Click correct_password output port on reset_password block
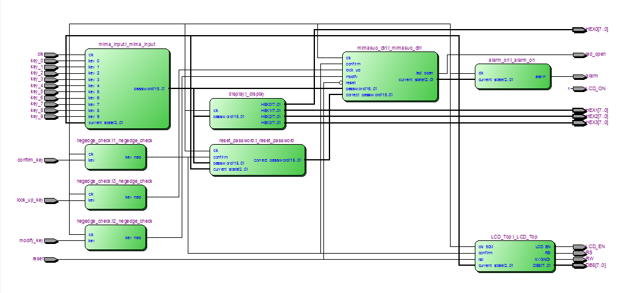 coord(277,160)
